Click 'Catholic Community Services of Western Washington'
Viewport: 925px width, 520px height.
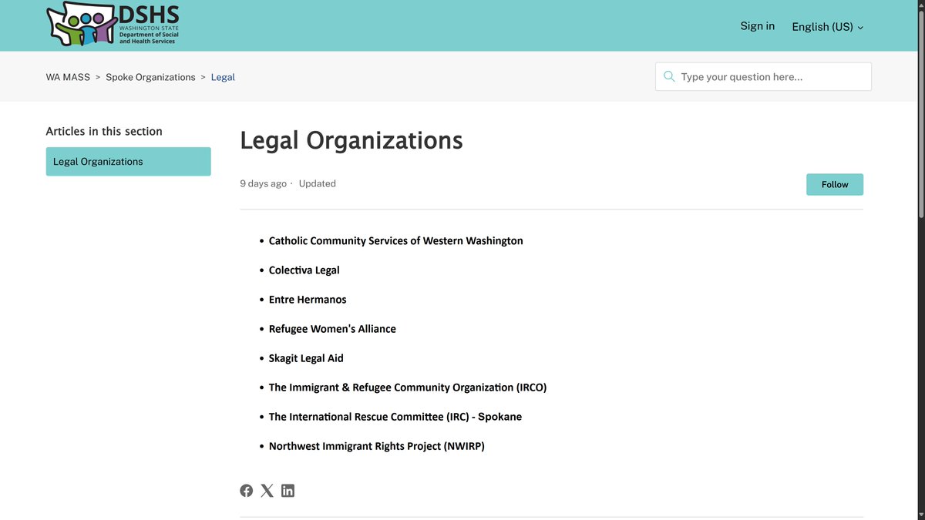[x=395, y=241]
